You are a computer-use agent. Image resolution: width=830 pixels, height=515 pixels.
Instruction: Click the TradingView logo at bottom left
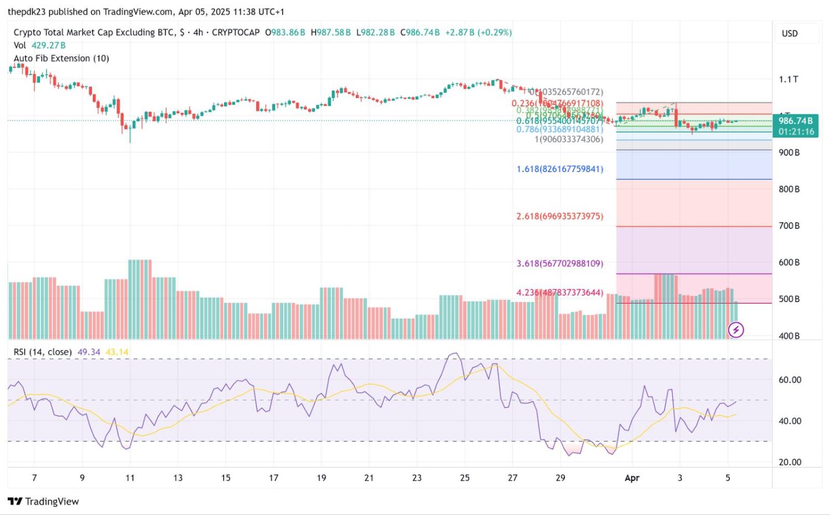pyautogui.click(x=44, y=501)
